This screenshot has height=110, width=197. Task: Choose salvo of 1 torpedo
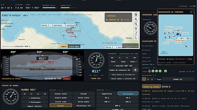pyautogui.click(x=144, y=79)
